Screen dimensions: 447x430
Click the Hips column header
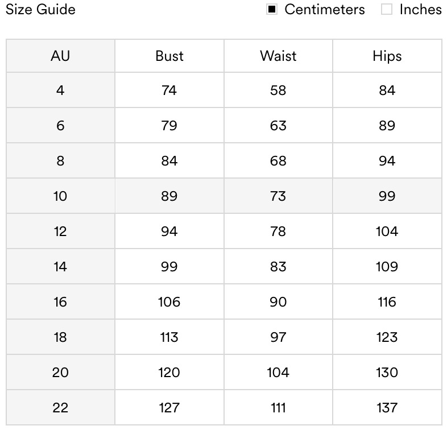387,56
